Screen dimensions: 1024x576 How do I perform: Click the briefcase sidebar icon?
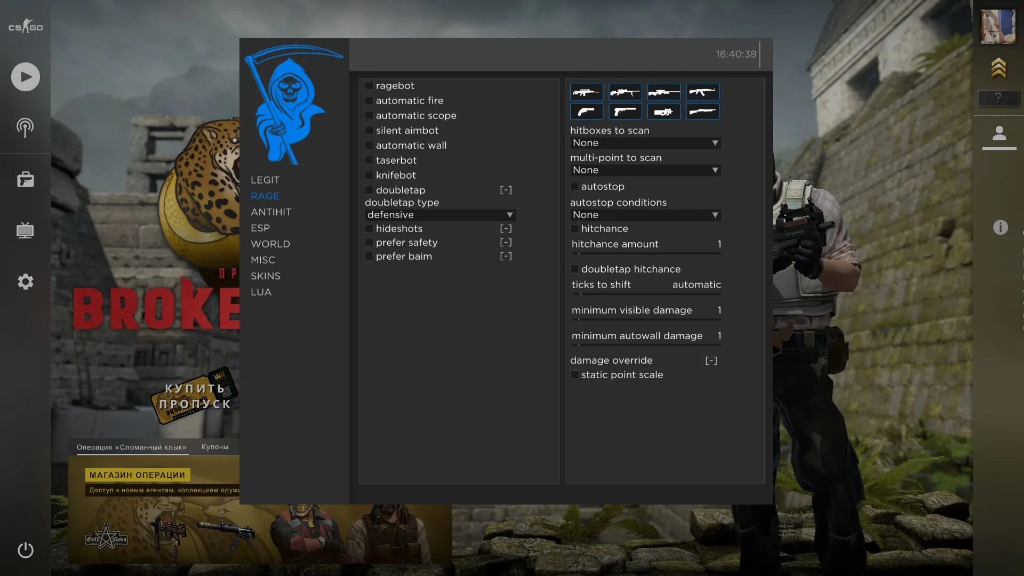coord(25,179)
